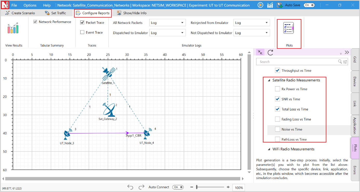Switch to the Application side tab

coord(355,126)
